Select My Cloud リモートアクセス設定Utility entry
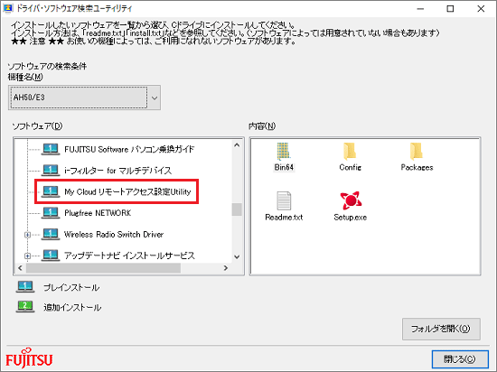 [127, 191]
